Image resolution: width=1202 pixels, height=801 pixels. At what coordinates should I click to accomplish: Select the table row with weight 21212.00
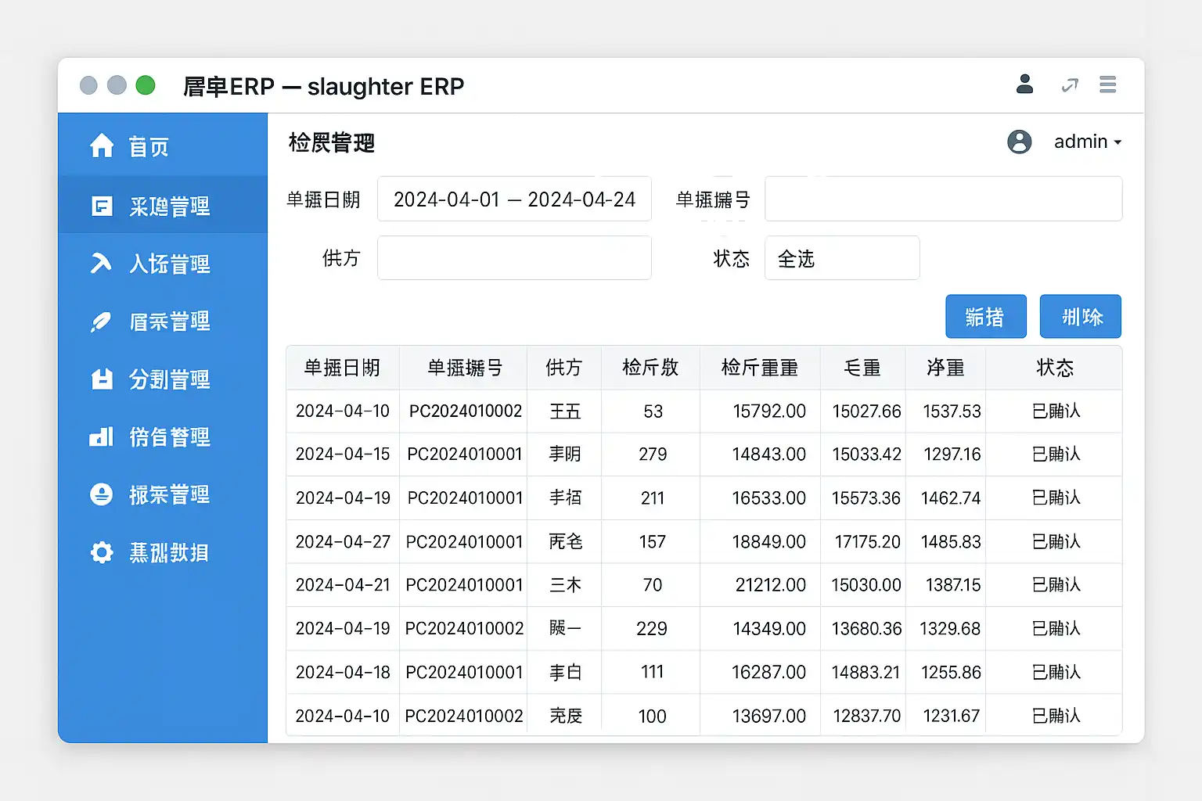(704, 585)
